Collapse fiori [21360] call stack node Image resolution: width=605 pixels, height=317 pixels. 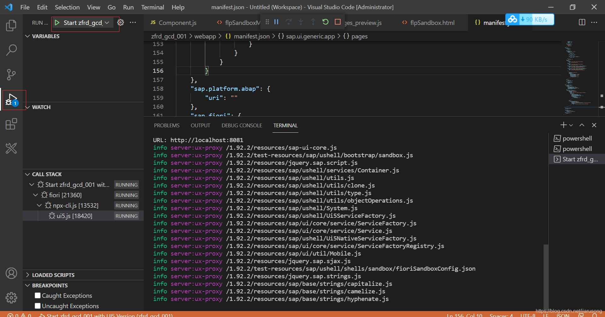coord(35,195)
